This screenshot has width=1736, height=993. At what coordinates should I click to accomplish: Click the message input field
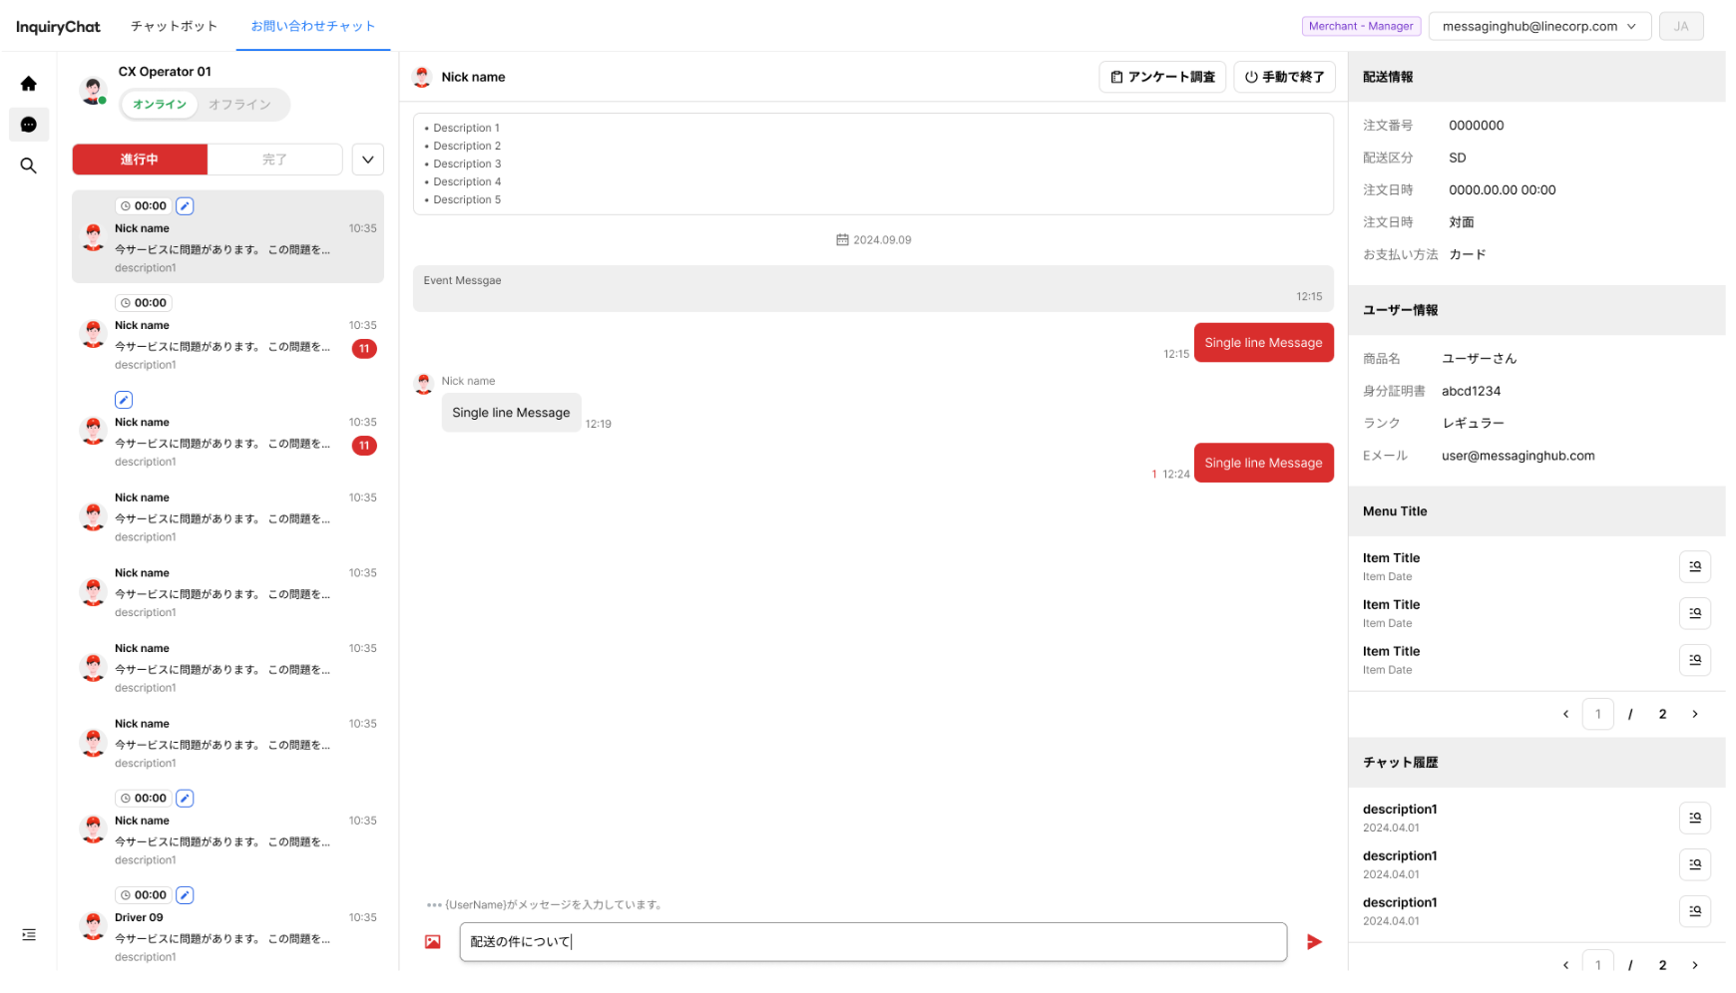tap(873, 942)
